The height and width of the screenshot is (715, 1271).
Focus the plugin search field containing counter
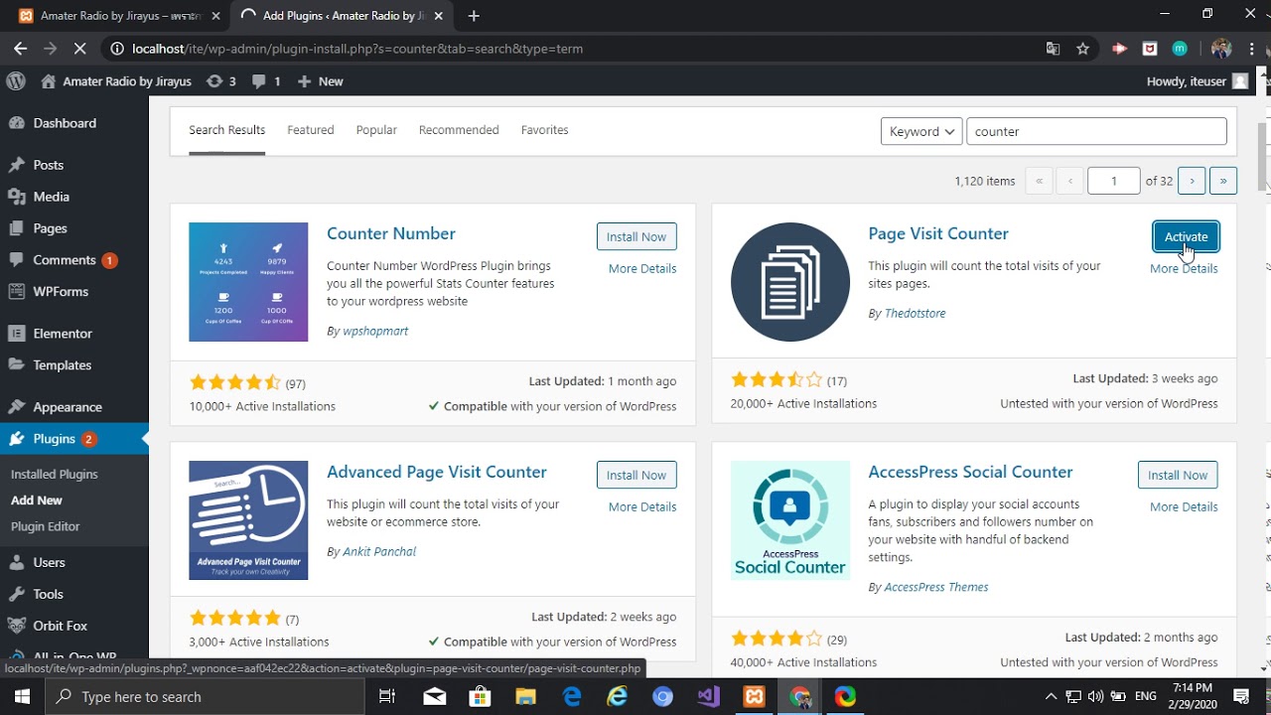point(1096,131)
